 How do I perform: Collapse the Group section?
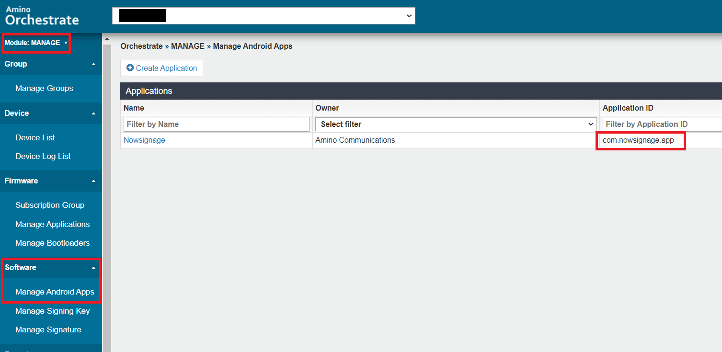pos(51,64)
